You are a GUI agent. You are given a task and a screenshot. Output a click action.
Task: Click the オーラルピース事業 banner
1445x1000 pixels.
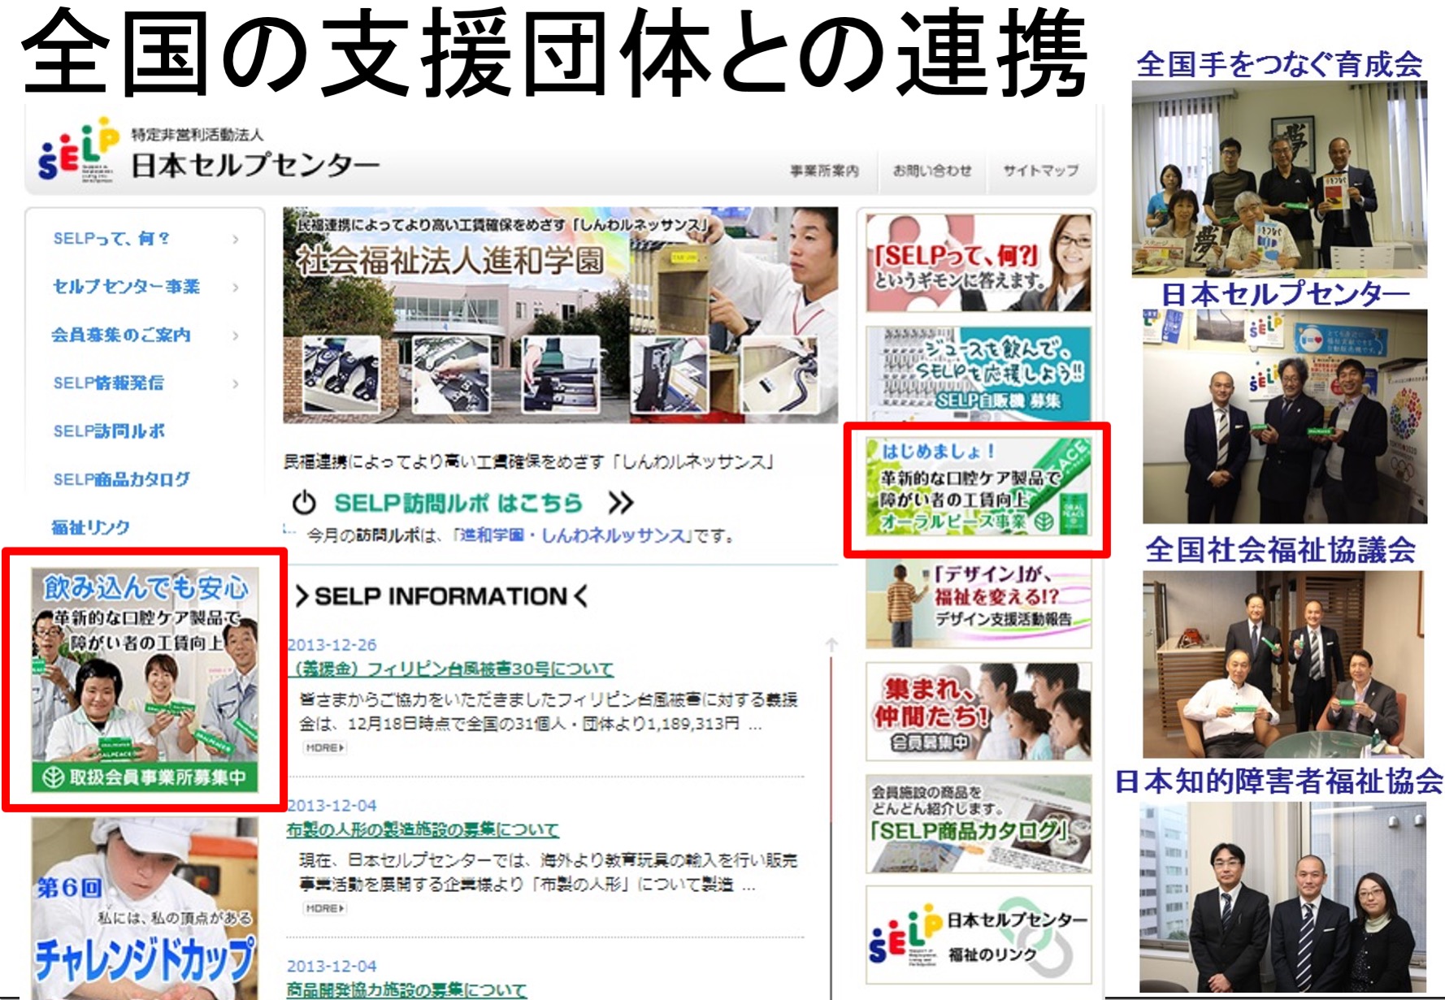(x=977, y=487)
